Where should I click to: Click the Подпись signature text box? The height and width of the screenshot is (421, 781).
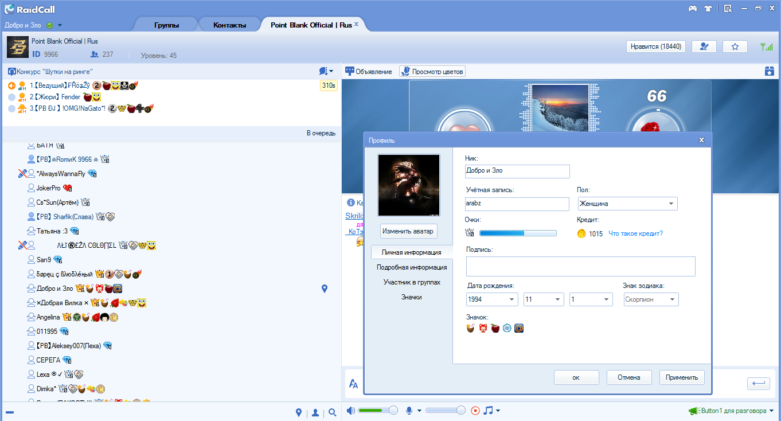coord(580,267)
